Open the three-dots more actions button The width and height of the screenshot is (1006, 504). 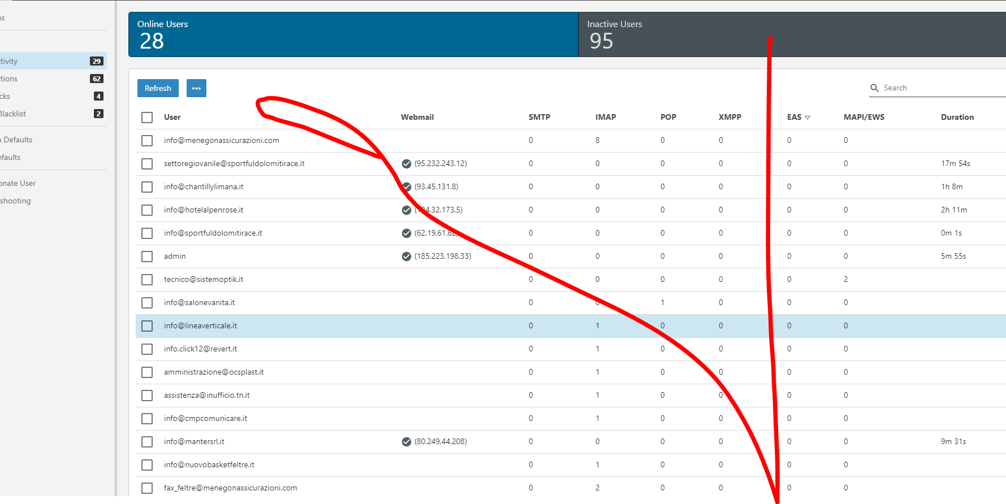pos(196,88)
